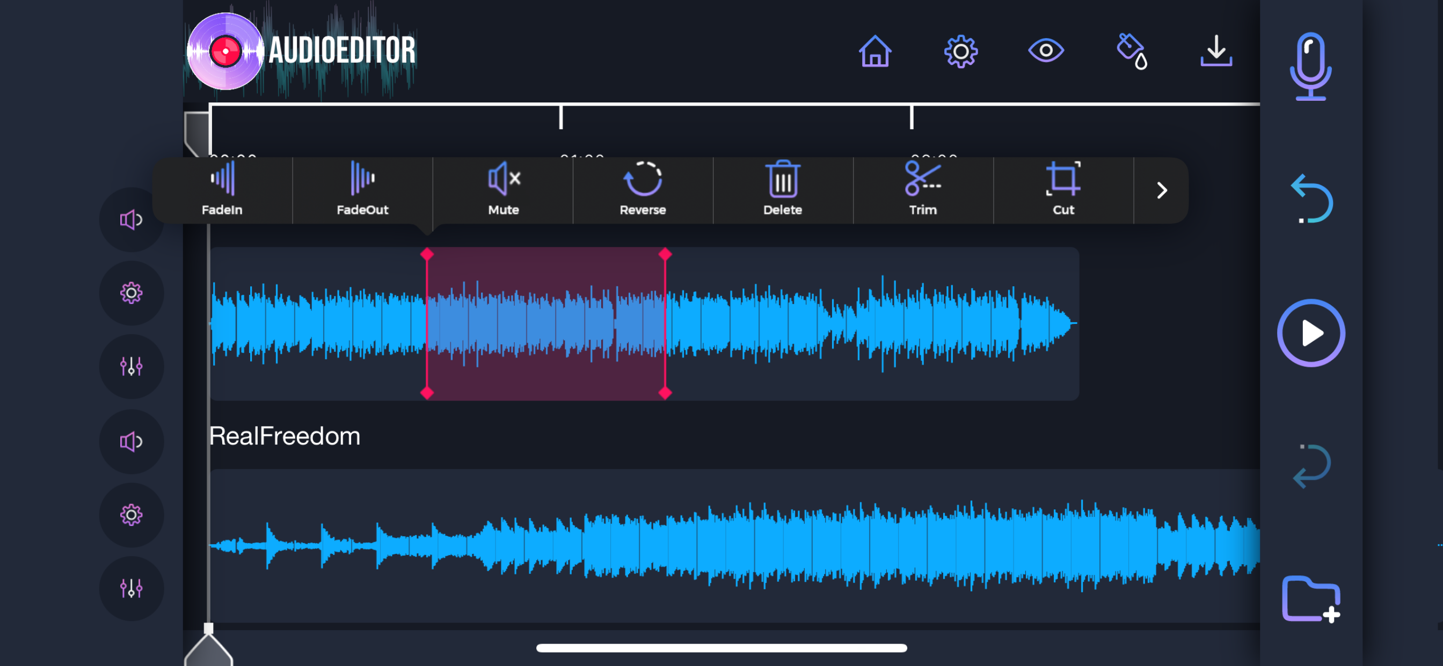Click the selection's top-right red handle
The image size is (1443, 666).
click(x=665, y=255)
